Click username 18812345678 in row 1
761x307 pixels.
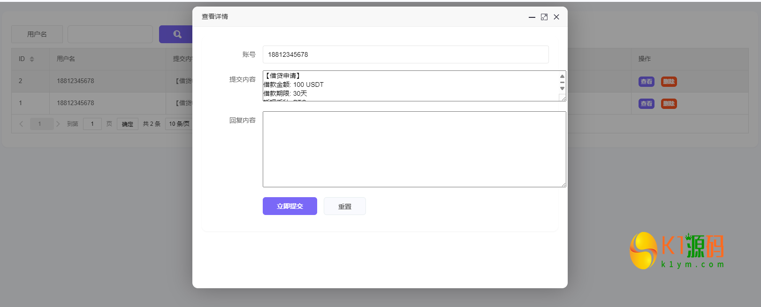[76, 103]
